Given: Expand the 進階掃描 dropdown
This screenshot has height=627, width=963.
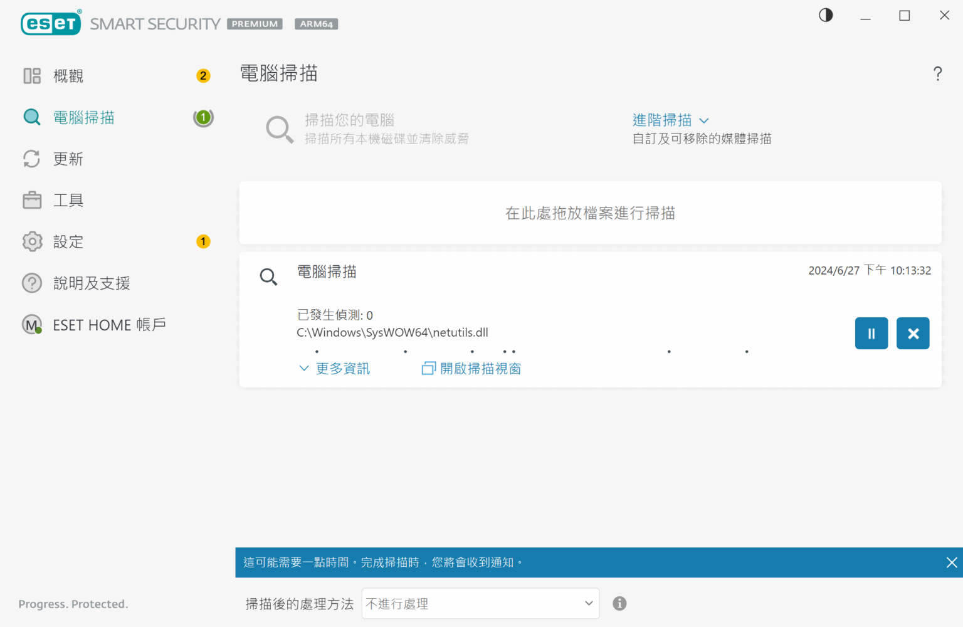Looking at the screenshot, I should (x=671, y=120).
